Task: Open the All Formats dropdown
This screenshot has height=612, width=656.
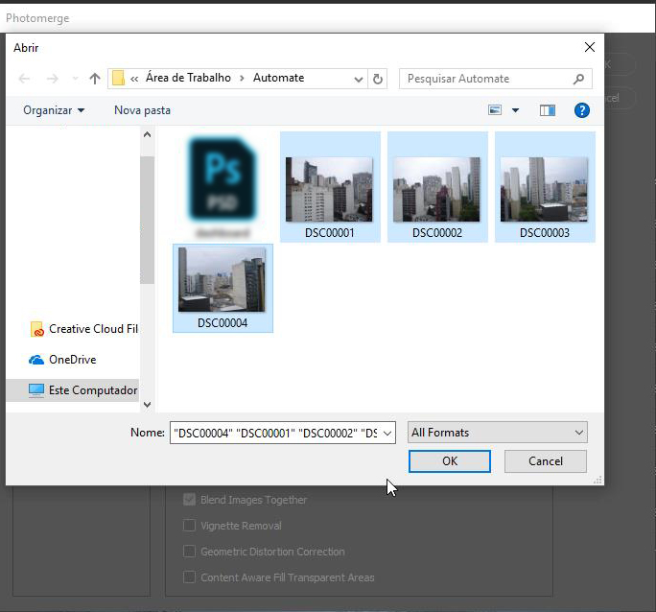Action: tap(497, 433)
